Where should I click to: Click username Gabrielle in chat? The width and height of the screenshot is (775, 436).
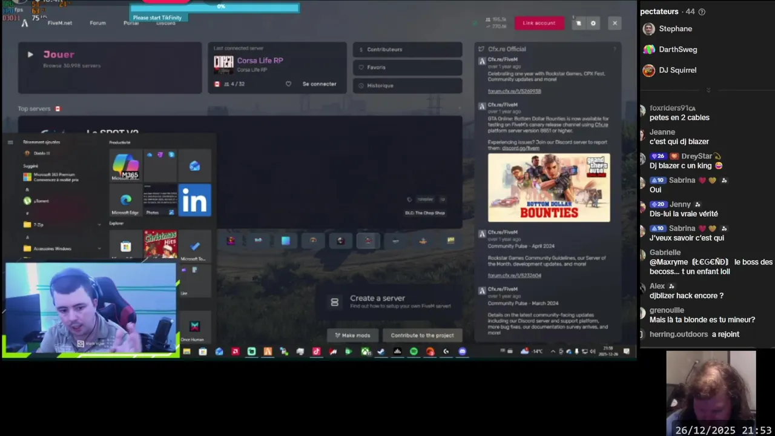click(x=665, y=253)
